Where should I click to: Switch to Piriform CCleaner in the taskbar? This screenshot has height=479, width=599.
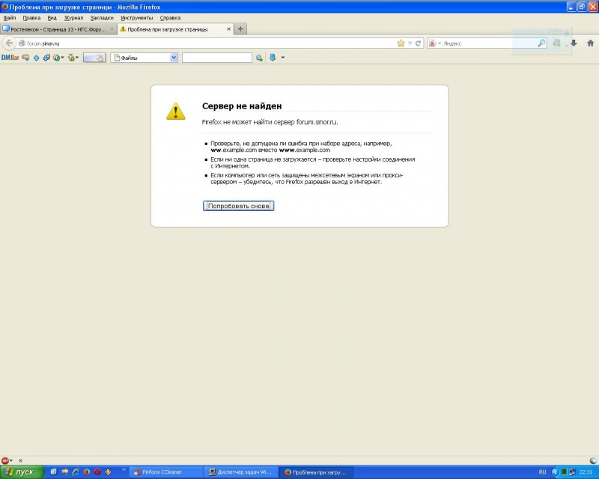coord(166,472)
